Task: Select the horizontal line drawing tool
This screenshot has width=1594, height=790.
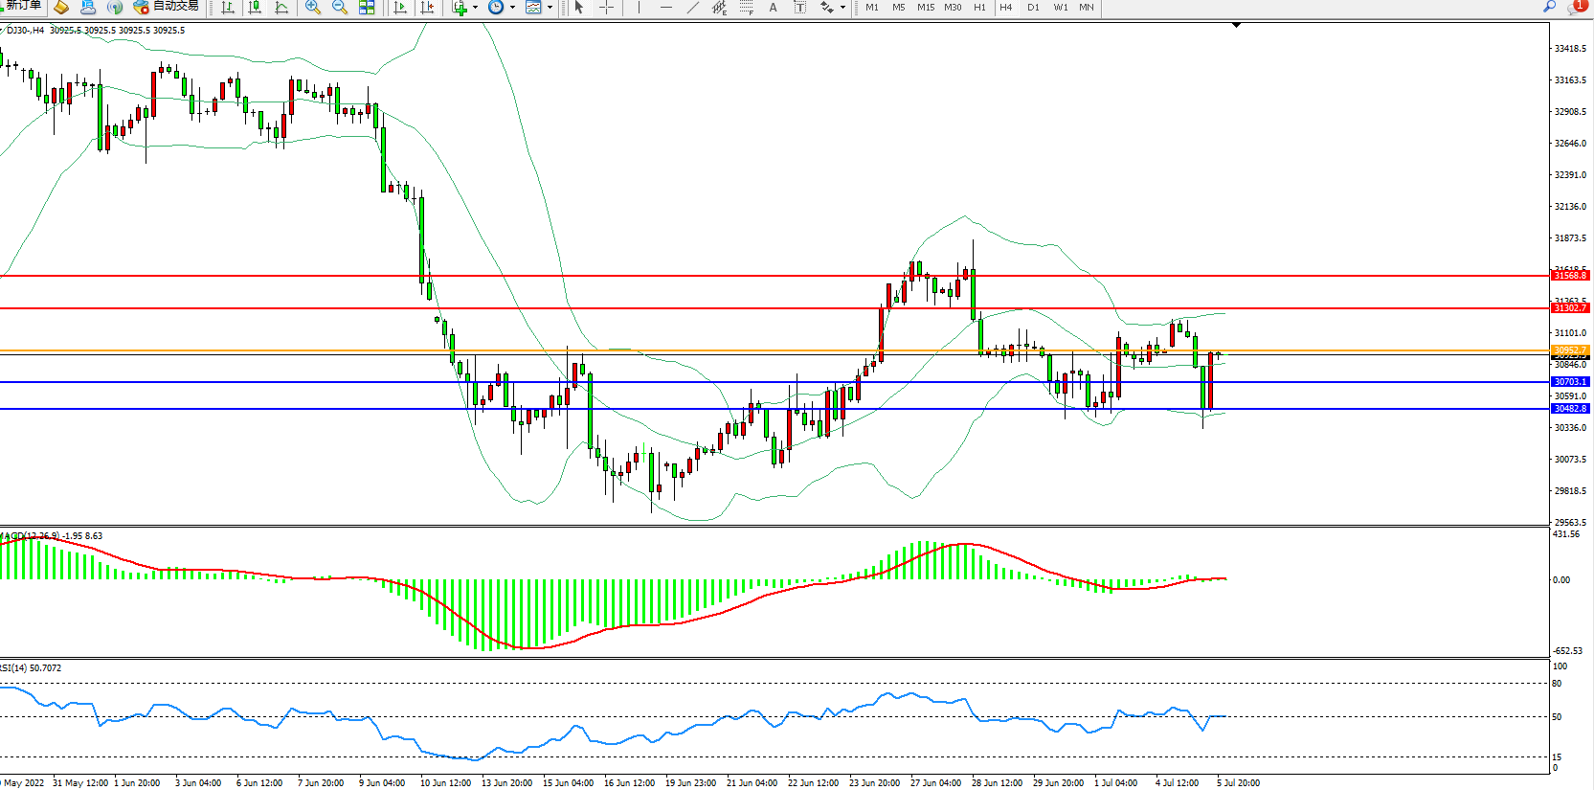Action: (x=666, y=8)
